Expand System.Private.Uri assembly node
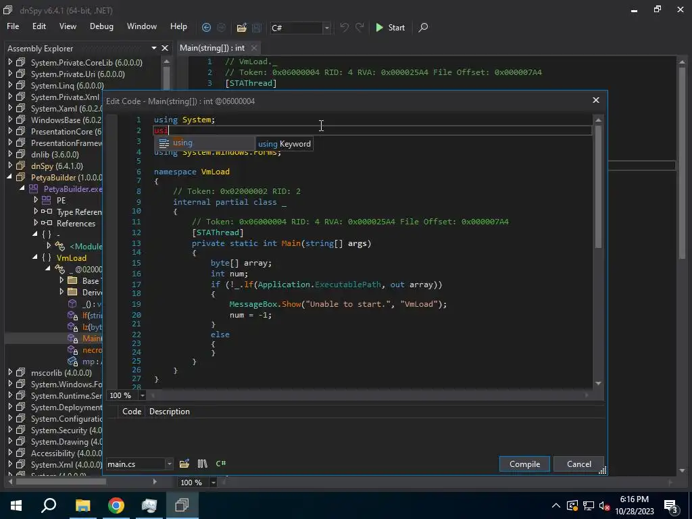Image resolution: width=692 pixels, height=519 pixels. click(10, 74)
